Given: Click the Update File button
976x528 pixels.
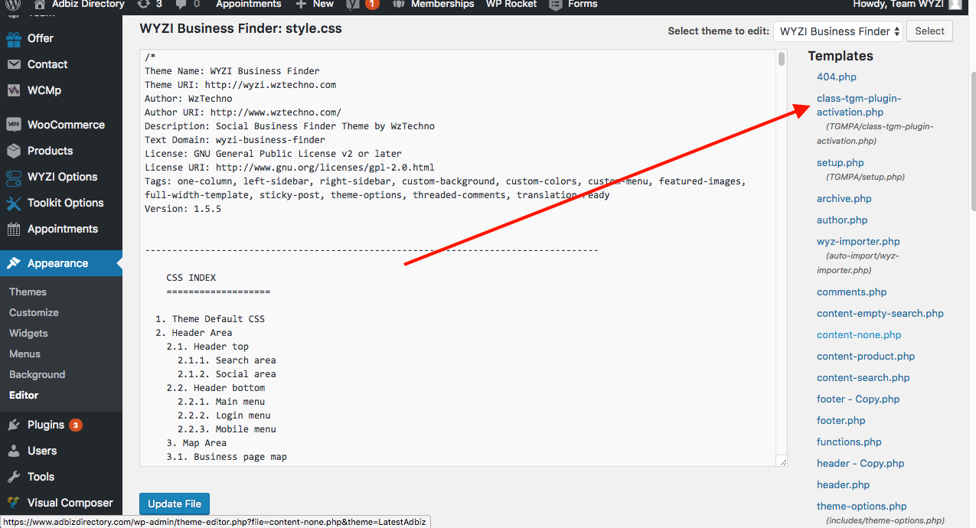Looking at the screenshot, I should 174,504.
